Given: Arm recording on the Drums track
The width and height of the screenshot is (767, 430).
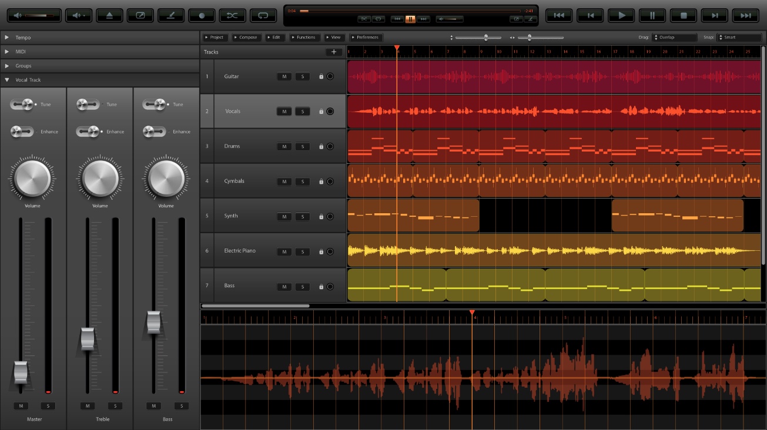Looking at the screenshot, I should click(330, 146).
